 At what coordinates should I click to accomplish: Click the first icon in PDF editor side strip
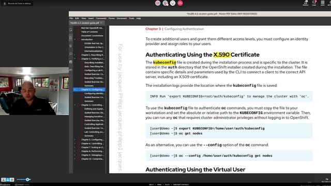pos(71,30)
